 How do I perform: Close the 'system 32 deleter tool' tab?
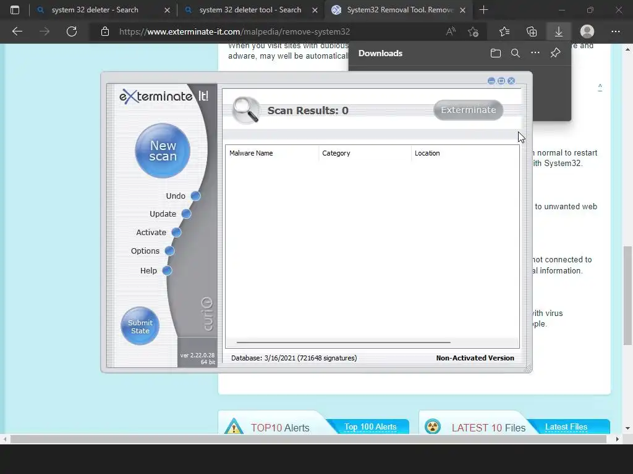click(x=315, y=10)
